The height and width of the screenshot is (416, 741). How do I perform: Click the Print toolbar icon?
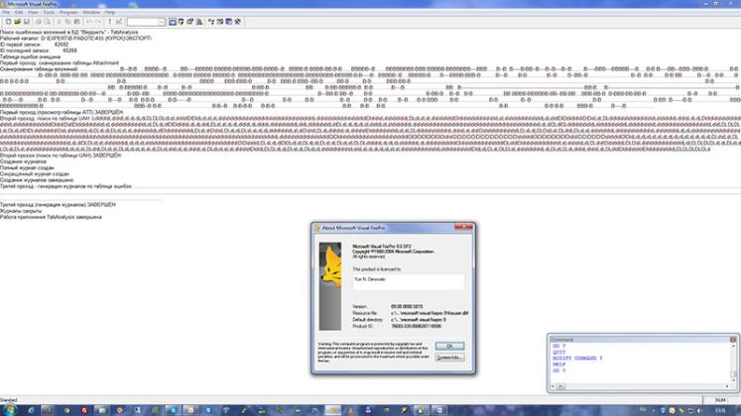coord(39,22)
